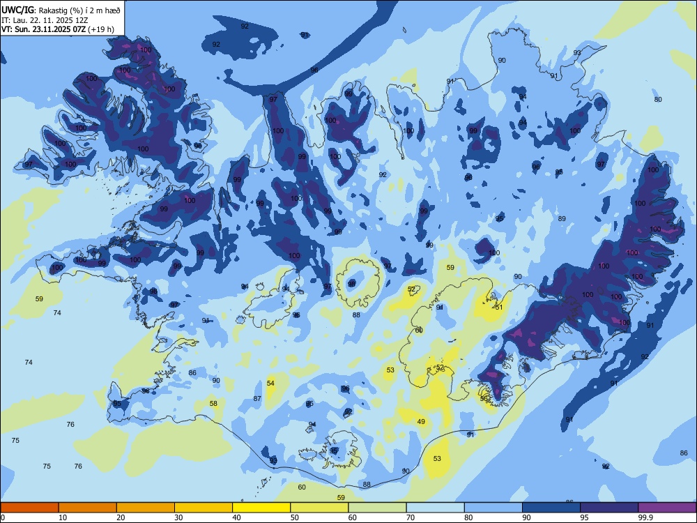Click the '89' humidity value on the map

(x=562, y=218)
